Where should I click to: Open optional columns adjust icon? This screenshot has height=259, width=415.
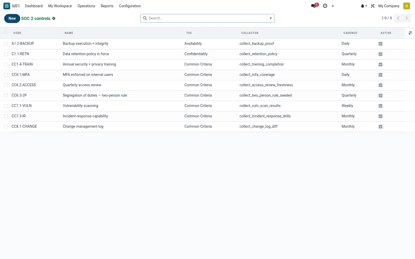410,33
